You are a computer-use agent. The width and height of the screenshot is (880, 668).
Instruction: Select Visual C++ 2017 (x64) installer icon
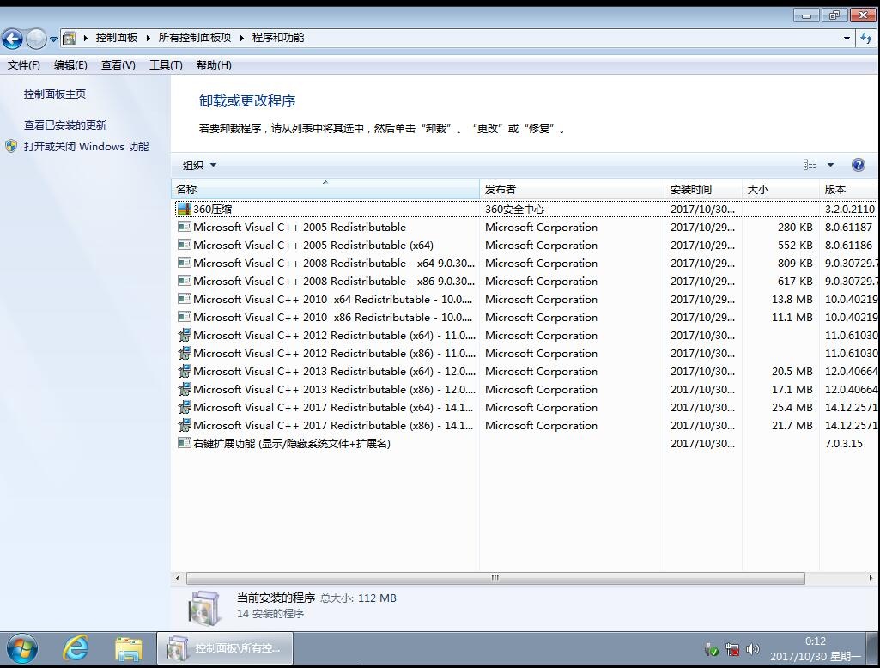coord(184,407)
